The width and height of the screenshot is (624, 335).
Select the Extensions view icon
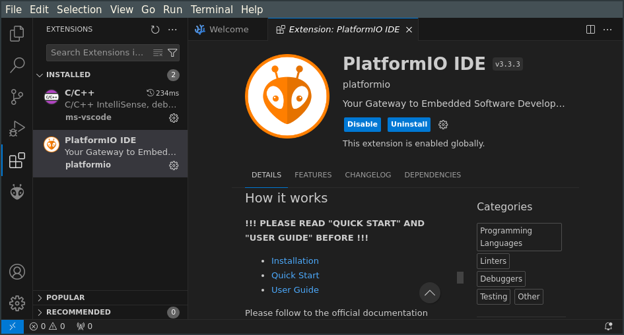pyautogui.click(x=17, y=160)
